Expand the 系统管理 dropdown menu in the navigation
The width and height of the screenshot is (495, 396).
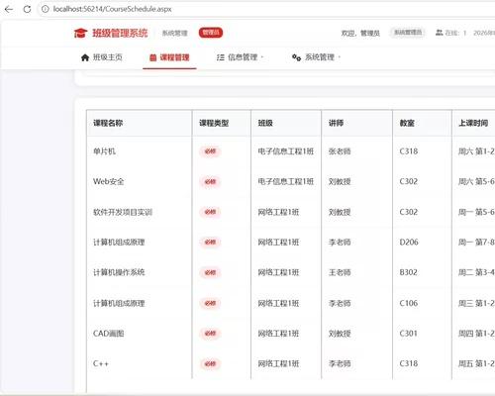[x=316, y=57]
